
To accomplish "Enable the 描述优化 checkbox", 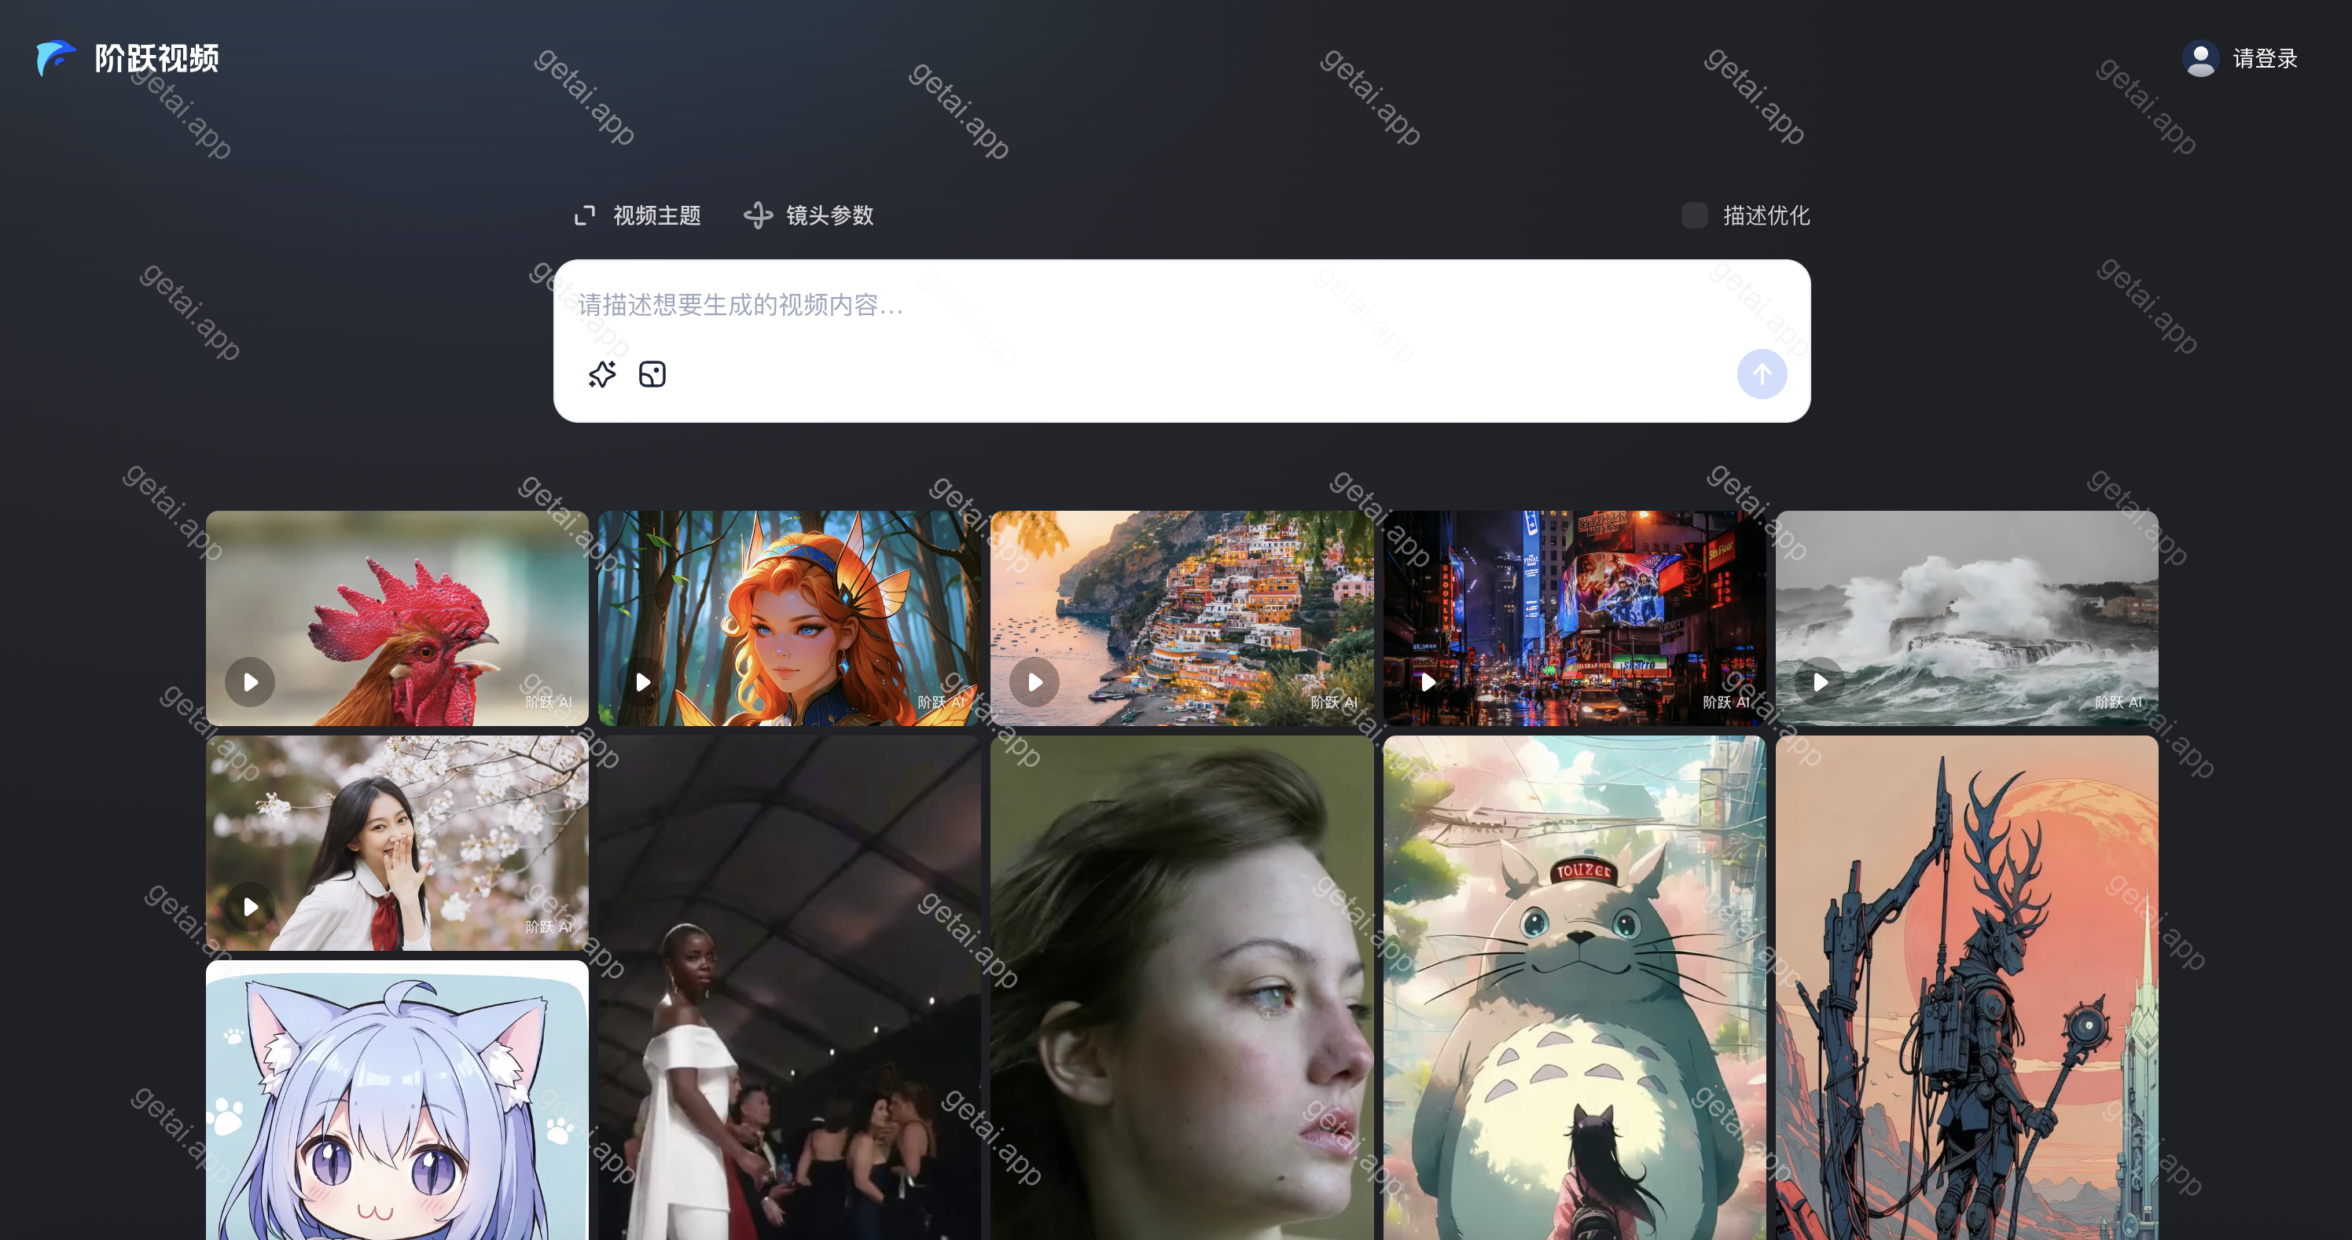I will click(x=1694, y=215).
